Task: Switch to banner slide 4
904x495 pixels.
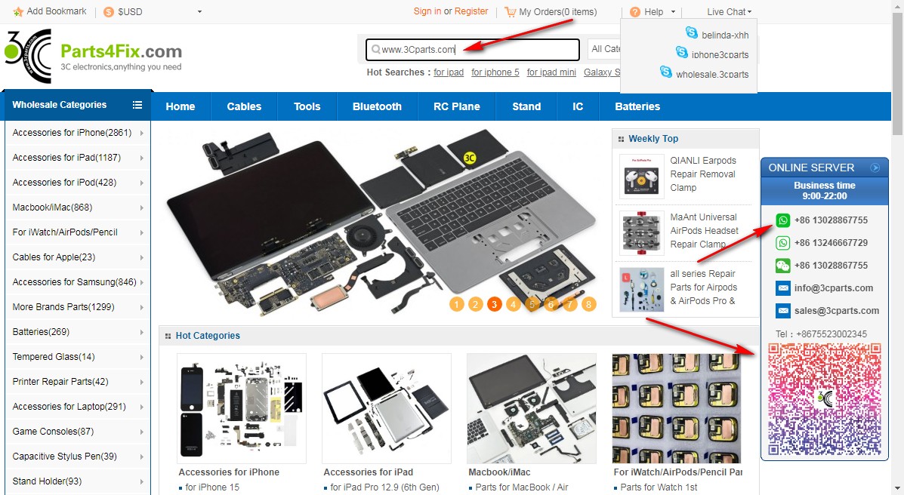Action: 513,304
